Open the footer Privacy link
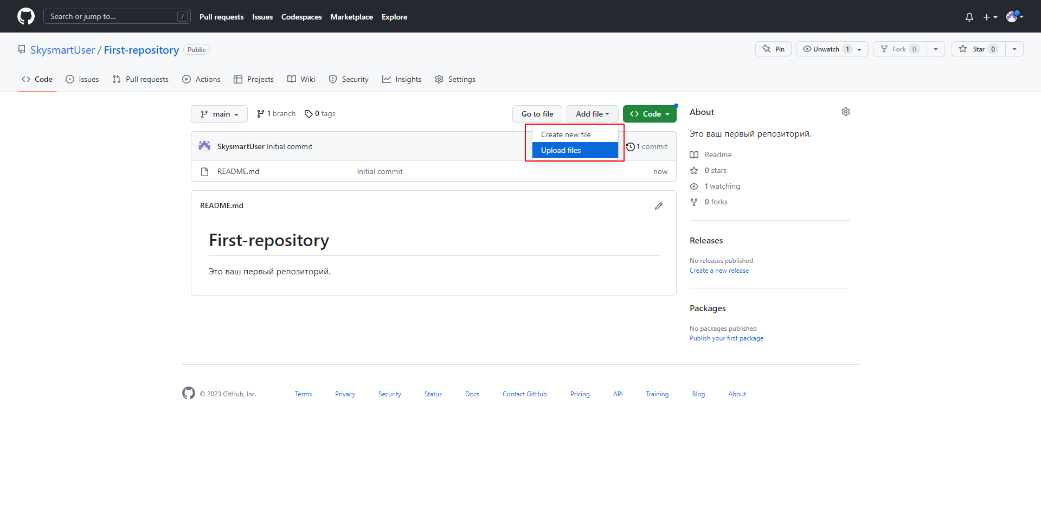 [x=345, y=394]
